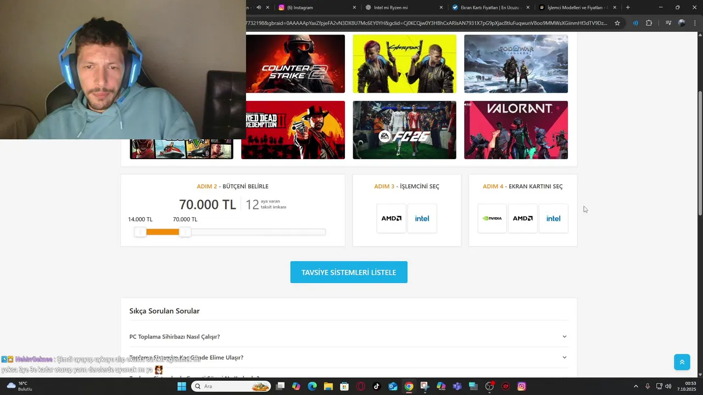Open Microsoft Teams from the taskbar
The image size is (703, 395).
pyautogui.click(x=457, y=386)
